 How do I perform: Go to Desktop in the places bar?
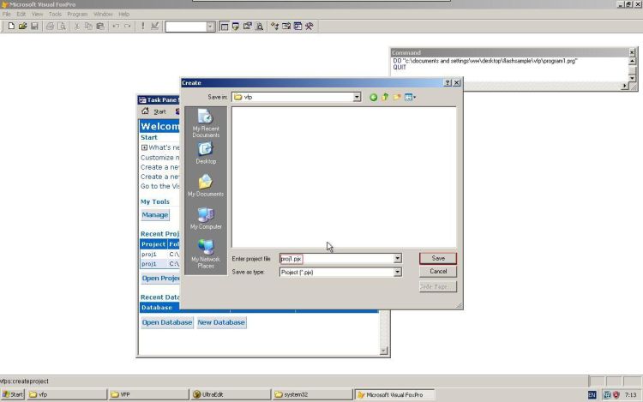[x=206, y=153]
